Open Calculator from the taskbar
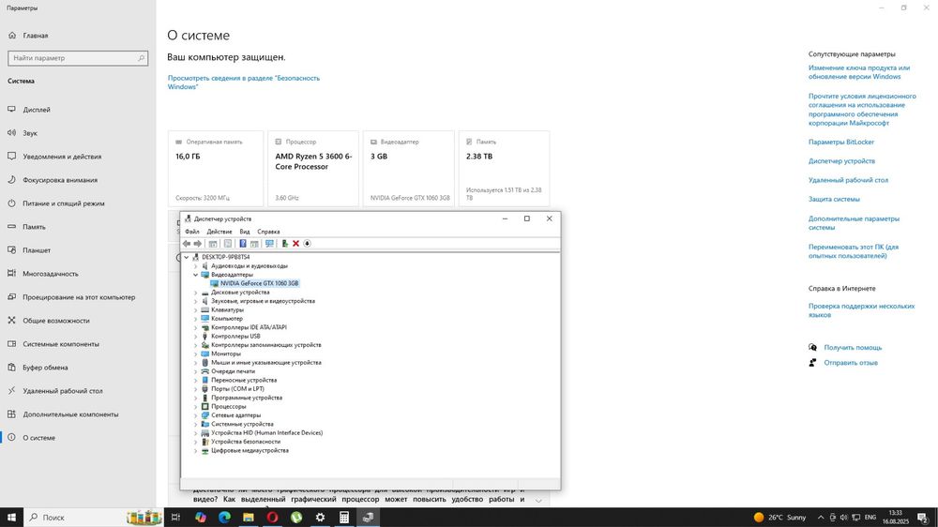Screen dimensions: 938x527 point(344,518)
